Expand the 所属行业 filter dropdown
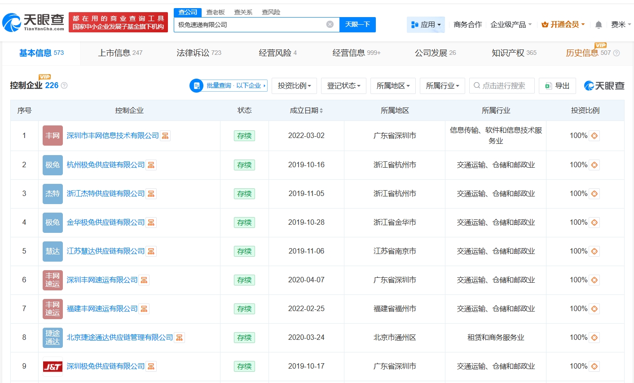This screenshot has width=634, height=383. click(x=442, y=85)
